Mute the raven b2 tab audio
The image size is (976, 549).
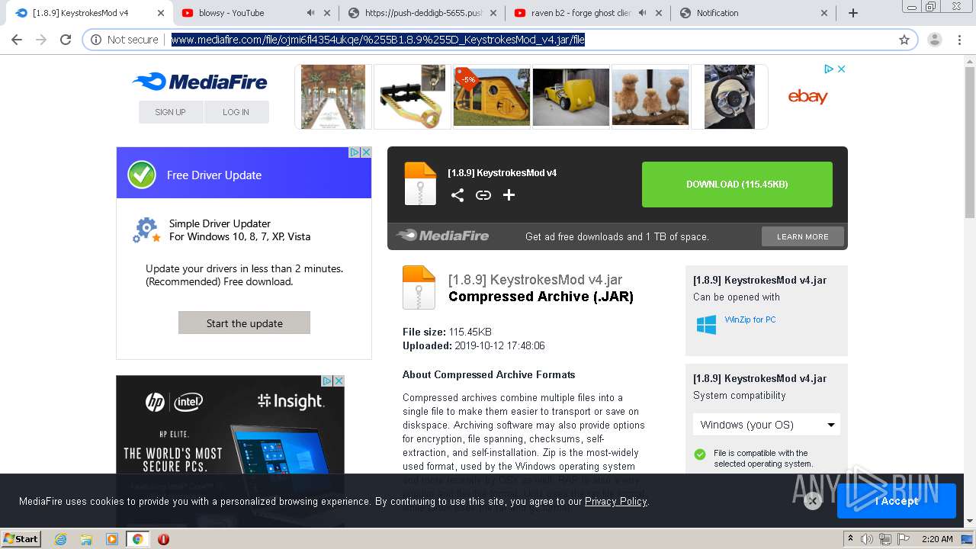(642, 13)
